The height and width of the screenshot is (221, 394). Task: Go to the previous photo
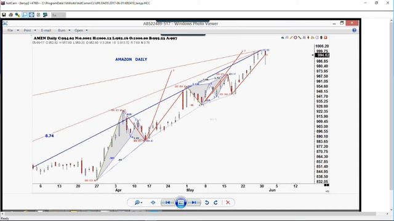[x=167, y=203]
